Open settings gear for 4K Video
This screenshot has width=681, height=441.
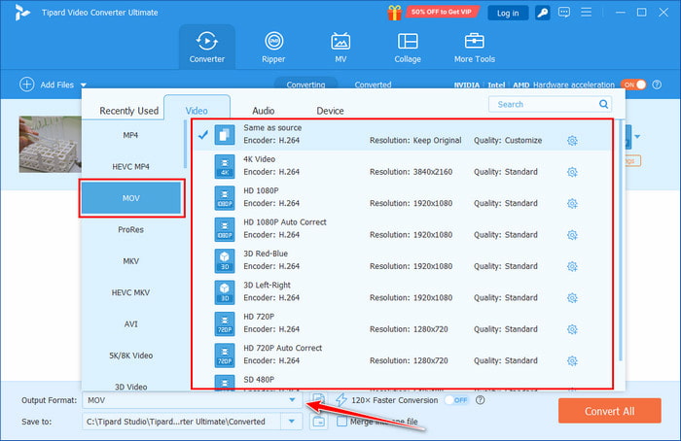572,172
